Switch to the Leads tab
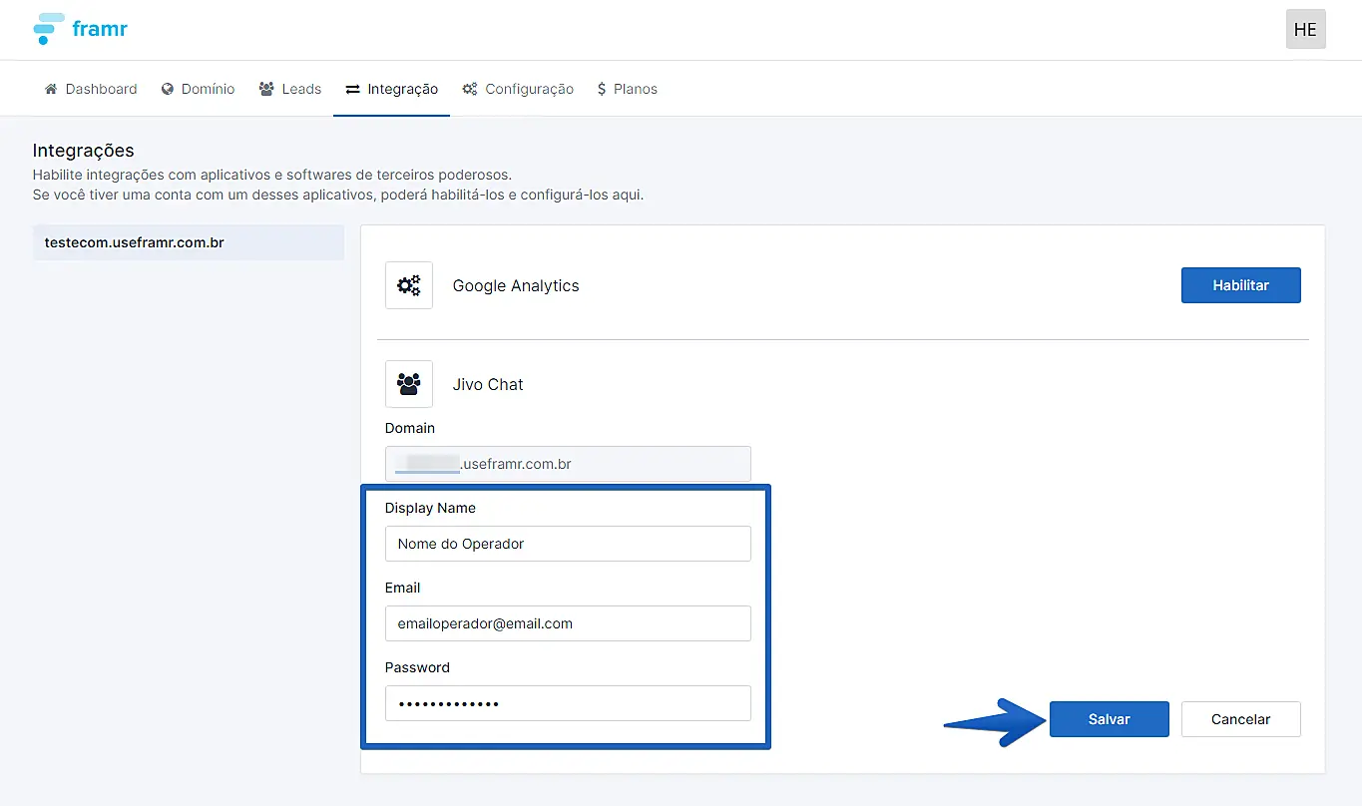Screen dimensions: 1362x806 (289, 89)
